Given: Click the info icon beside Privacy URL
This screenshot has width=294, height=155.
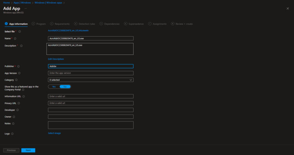Looking at the screenshot, I should (19, 103).
